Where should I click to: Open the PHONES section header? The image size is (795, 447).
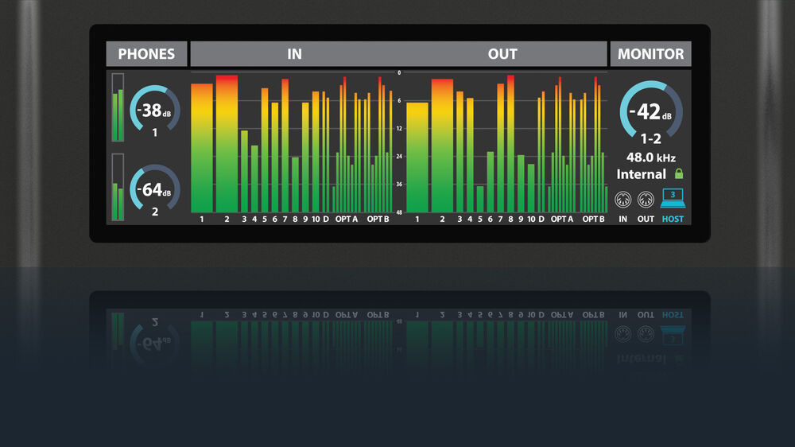(146, 54)
